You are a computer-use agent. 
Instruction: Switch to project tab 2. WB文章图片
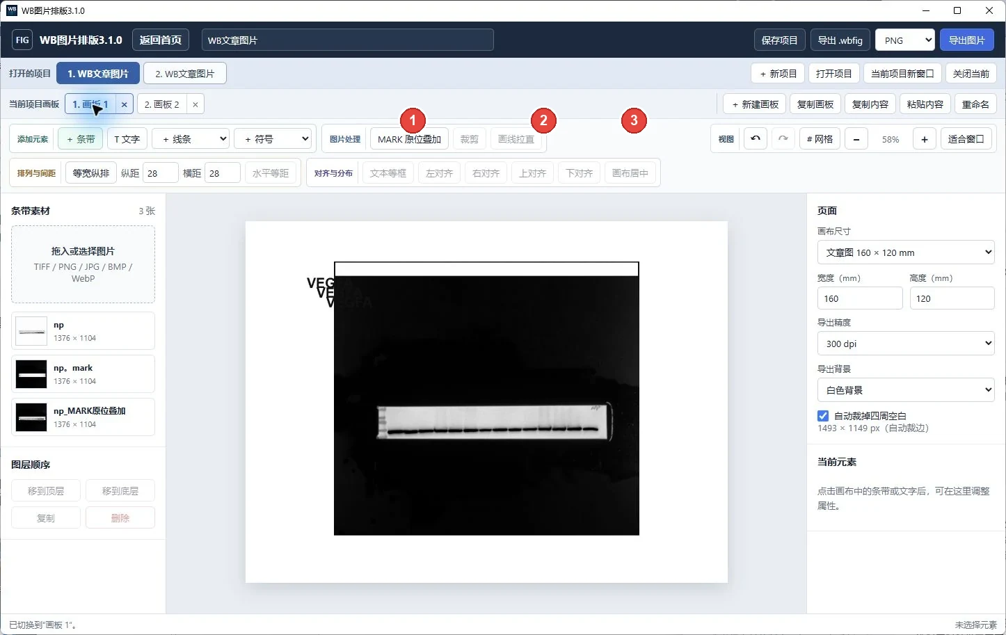pos(184,74)
